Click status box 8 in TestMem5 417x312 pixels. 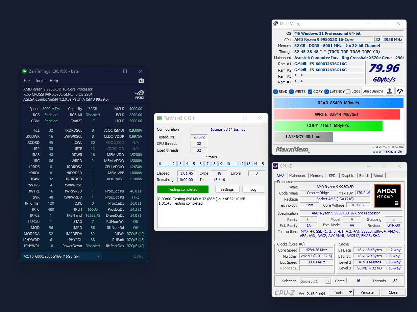[x=215, y=164]
